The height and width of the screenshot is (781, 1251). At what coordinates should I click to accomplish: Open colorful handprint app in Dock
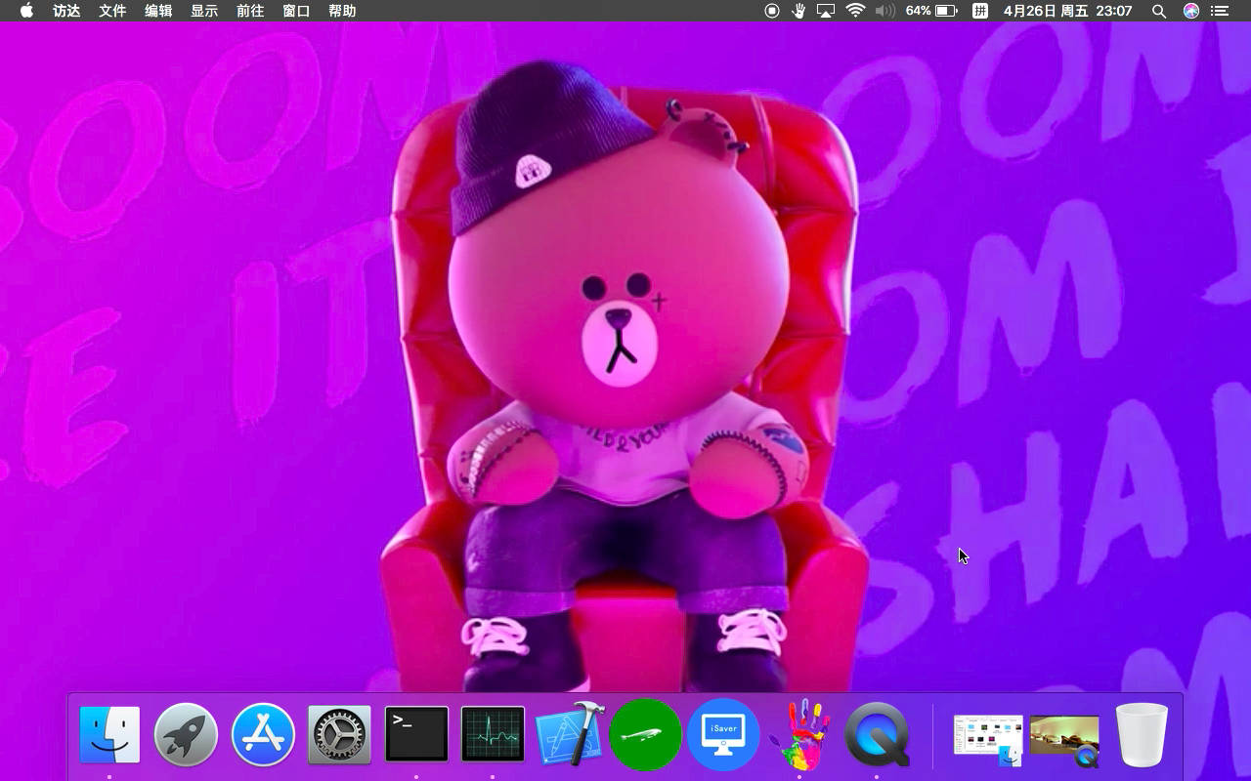[x=799, y=734]
